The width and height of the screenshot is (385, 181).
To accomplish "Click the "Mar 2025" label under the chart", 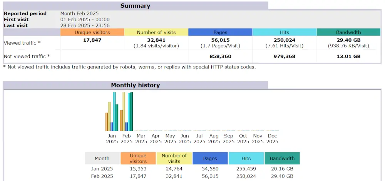I will point(141,139).
